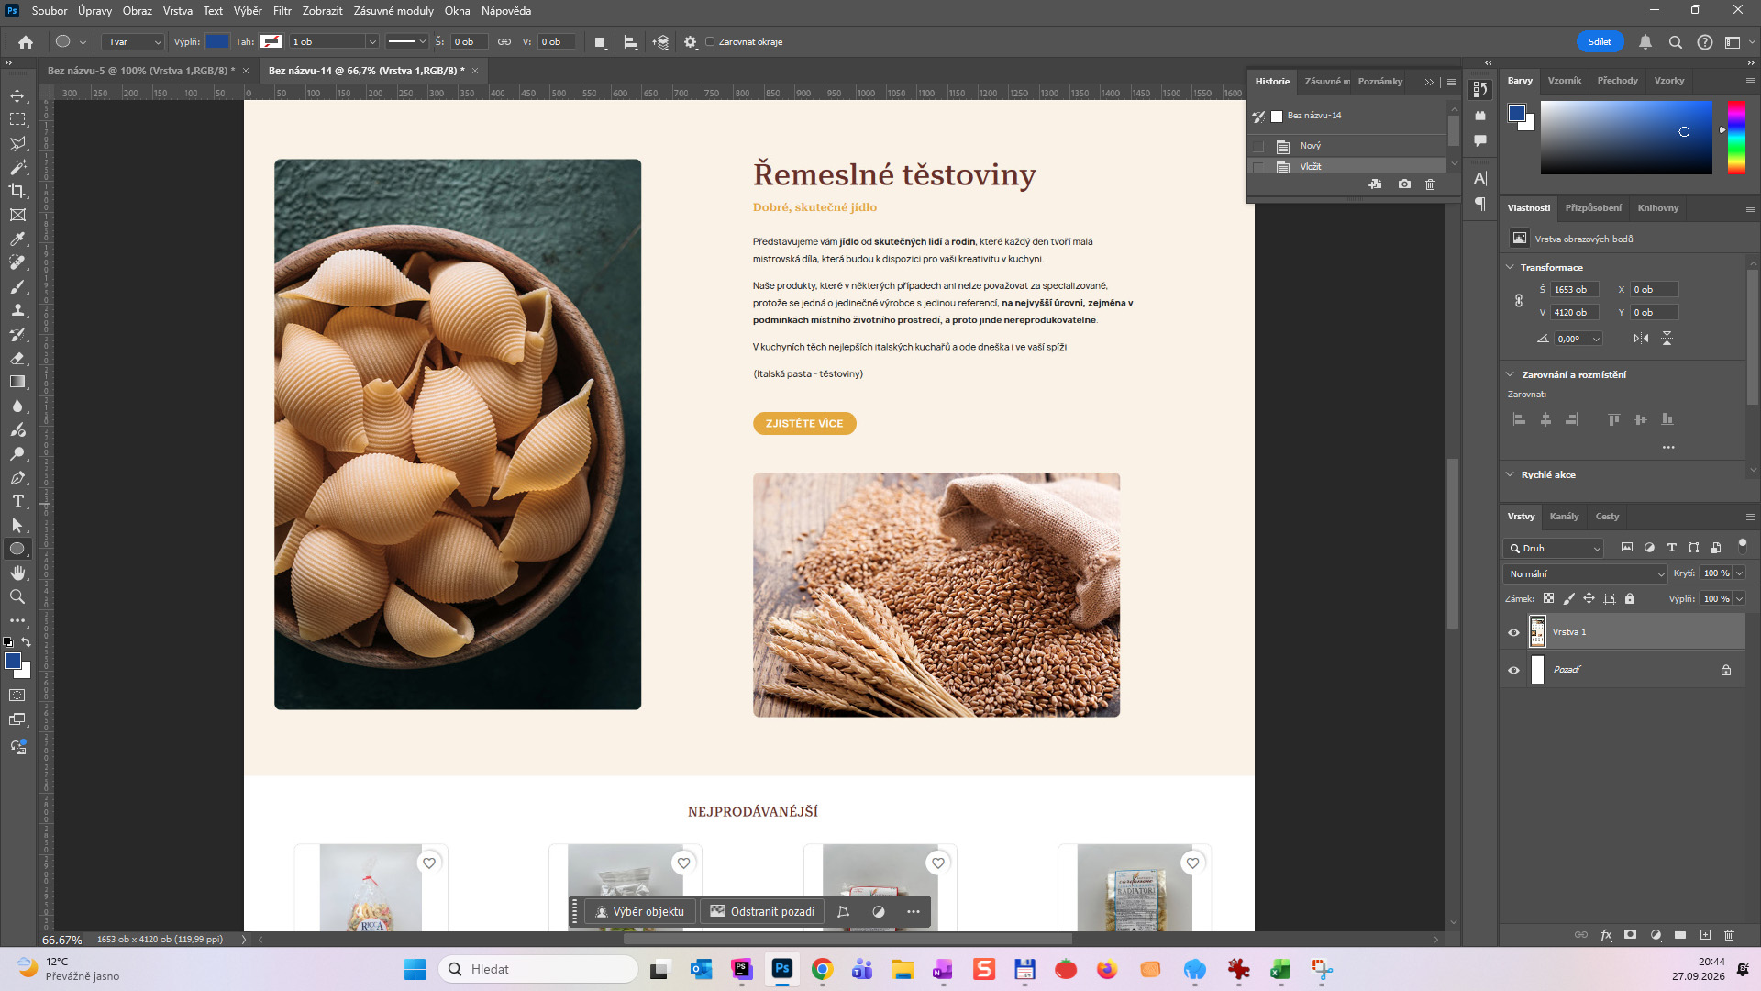This screenshot has height=991, width=1761.
Task: Select the Move tool
Action: (17, 95)
